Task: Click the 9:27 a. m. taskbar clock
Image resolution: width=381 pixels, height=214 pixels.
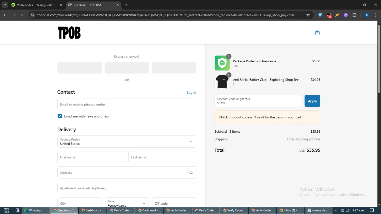Action: click(358, 210)
